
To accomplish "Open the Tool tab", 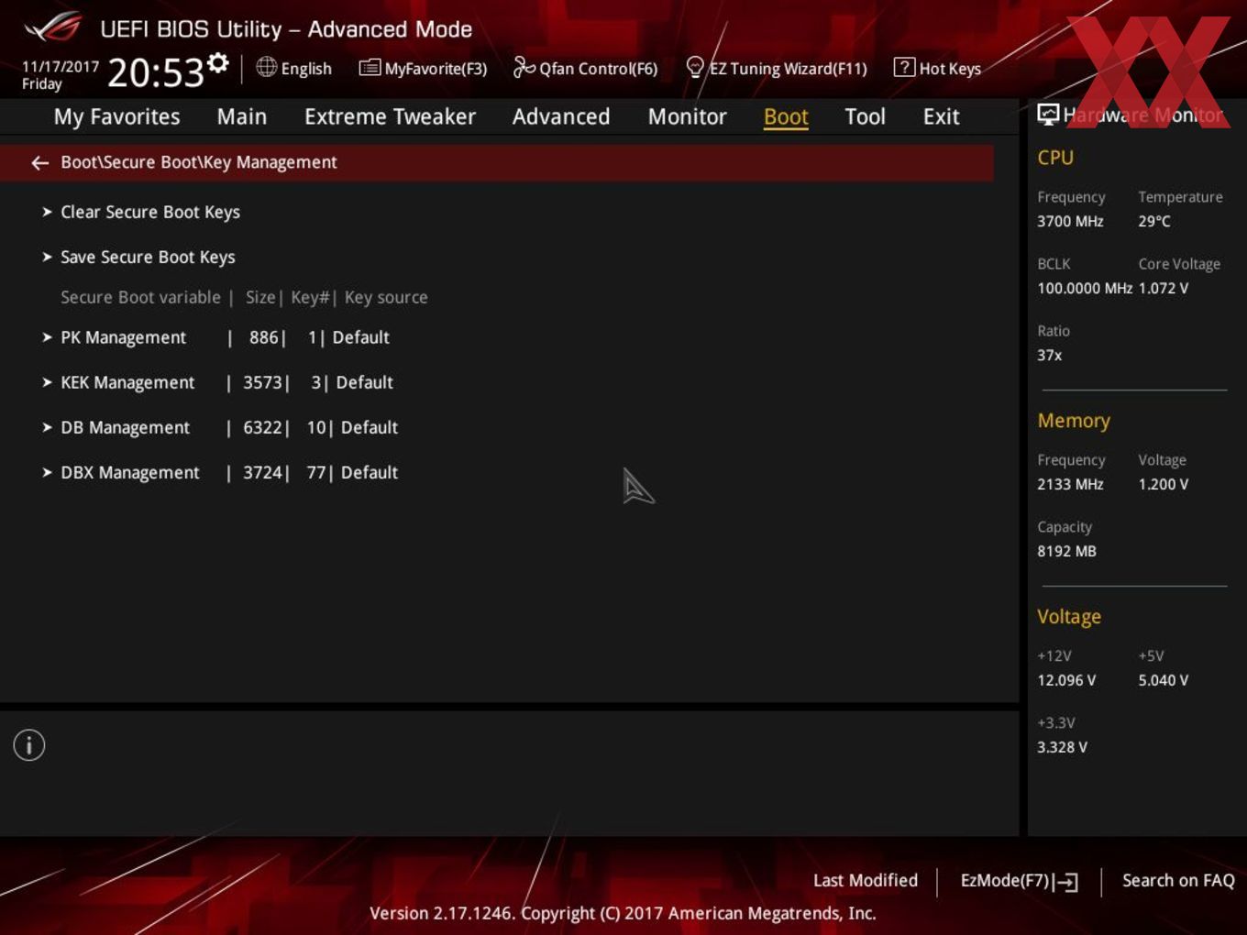I will [865, 116].
